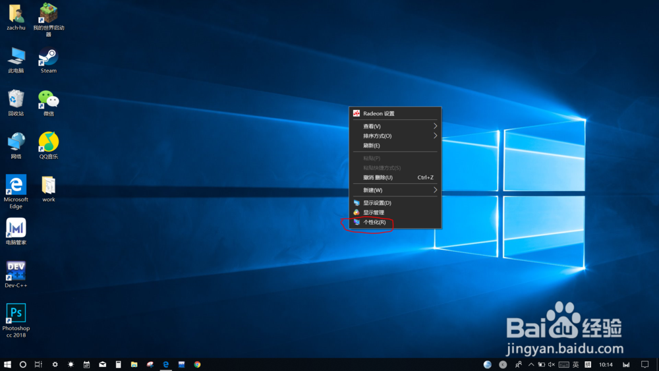The image size is (659, 371).
Task: Select the Photoshop cc 2018 shortcut
Action: pyautogui.click(x=16, y=320)
